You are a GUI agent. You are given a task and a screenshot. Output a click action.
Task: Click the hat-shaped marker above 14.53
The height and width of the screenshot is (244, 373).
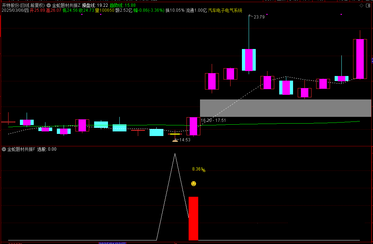tap(175, 141)
